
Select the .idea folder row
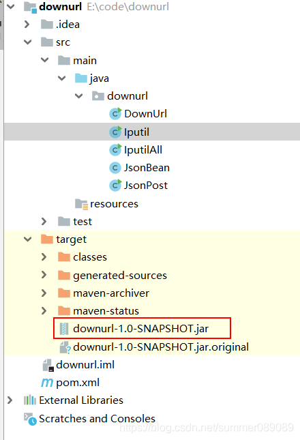pyautogui.click(x=152, y=25)
